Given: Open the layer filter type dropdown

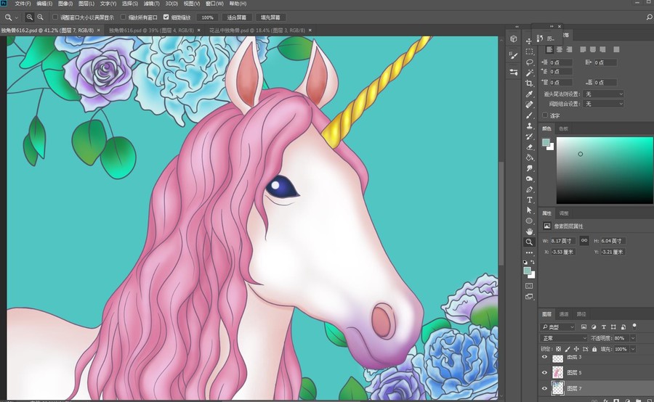Looking at the screenshot, I should [x=557, y=327].
